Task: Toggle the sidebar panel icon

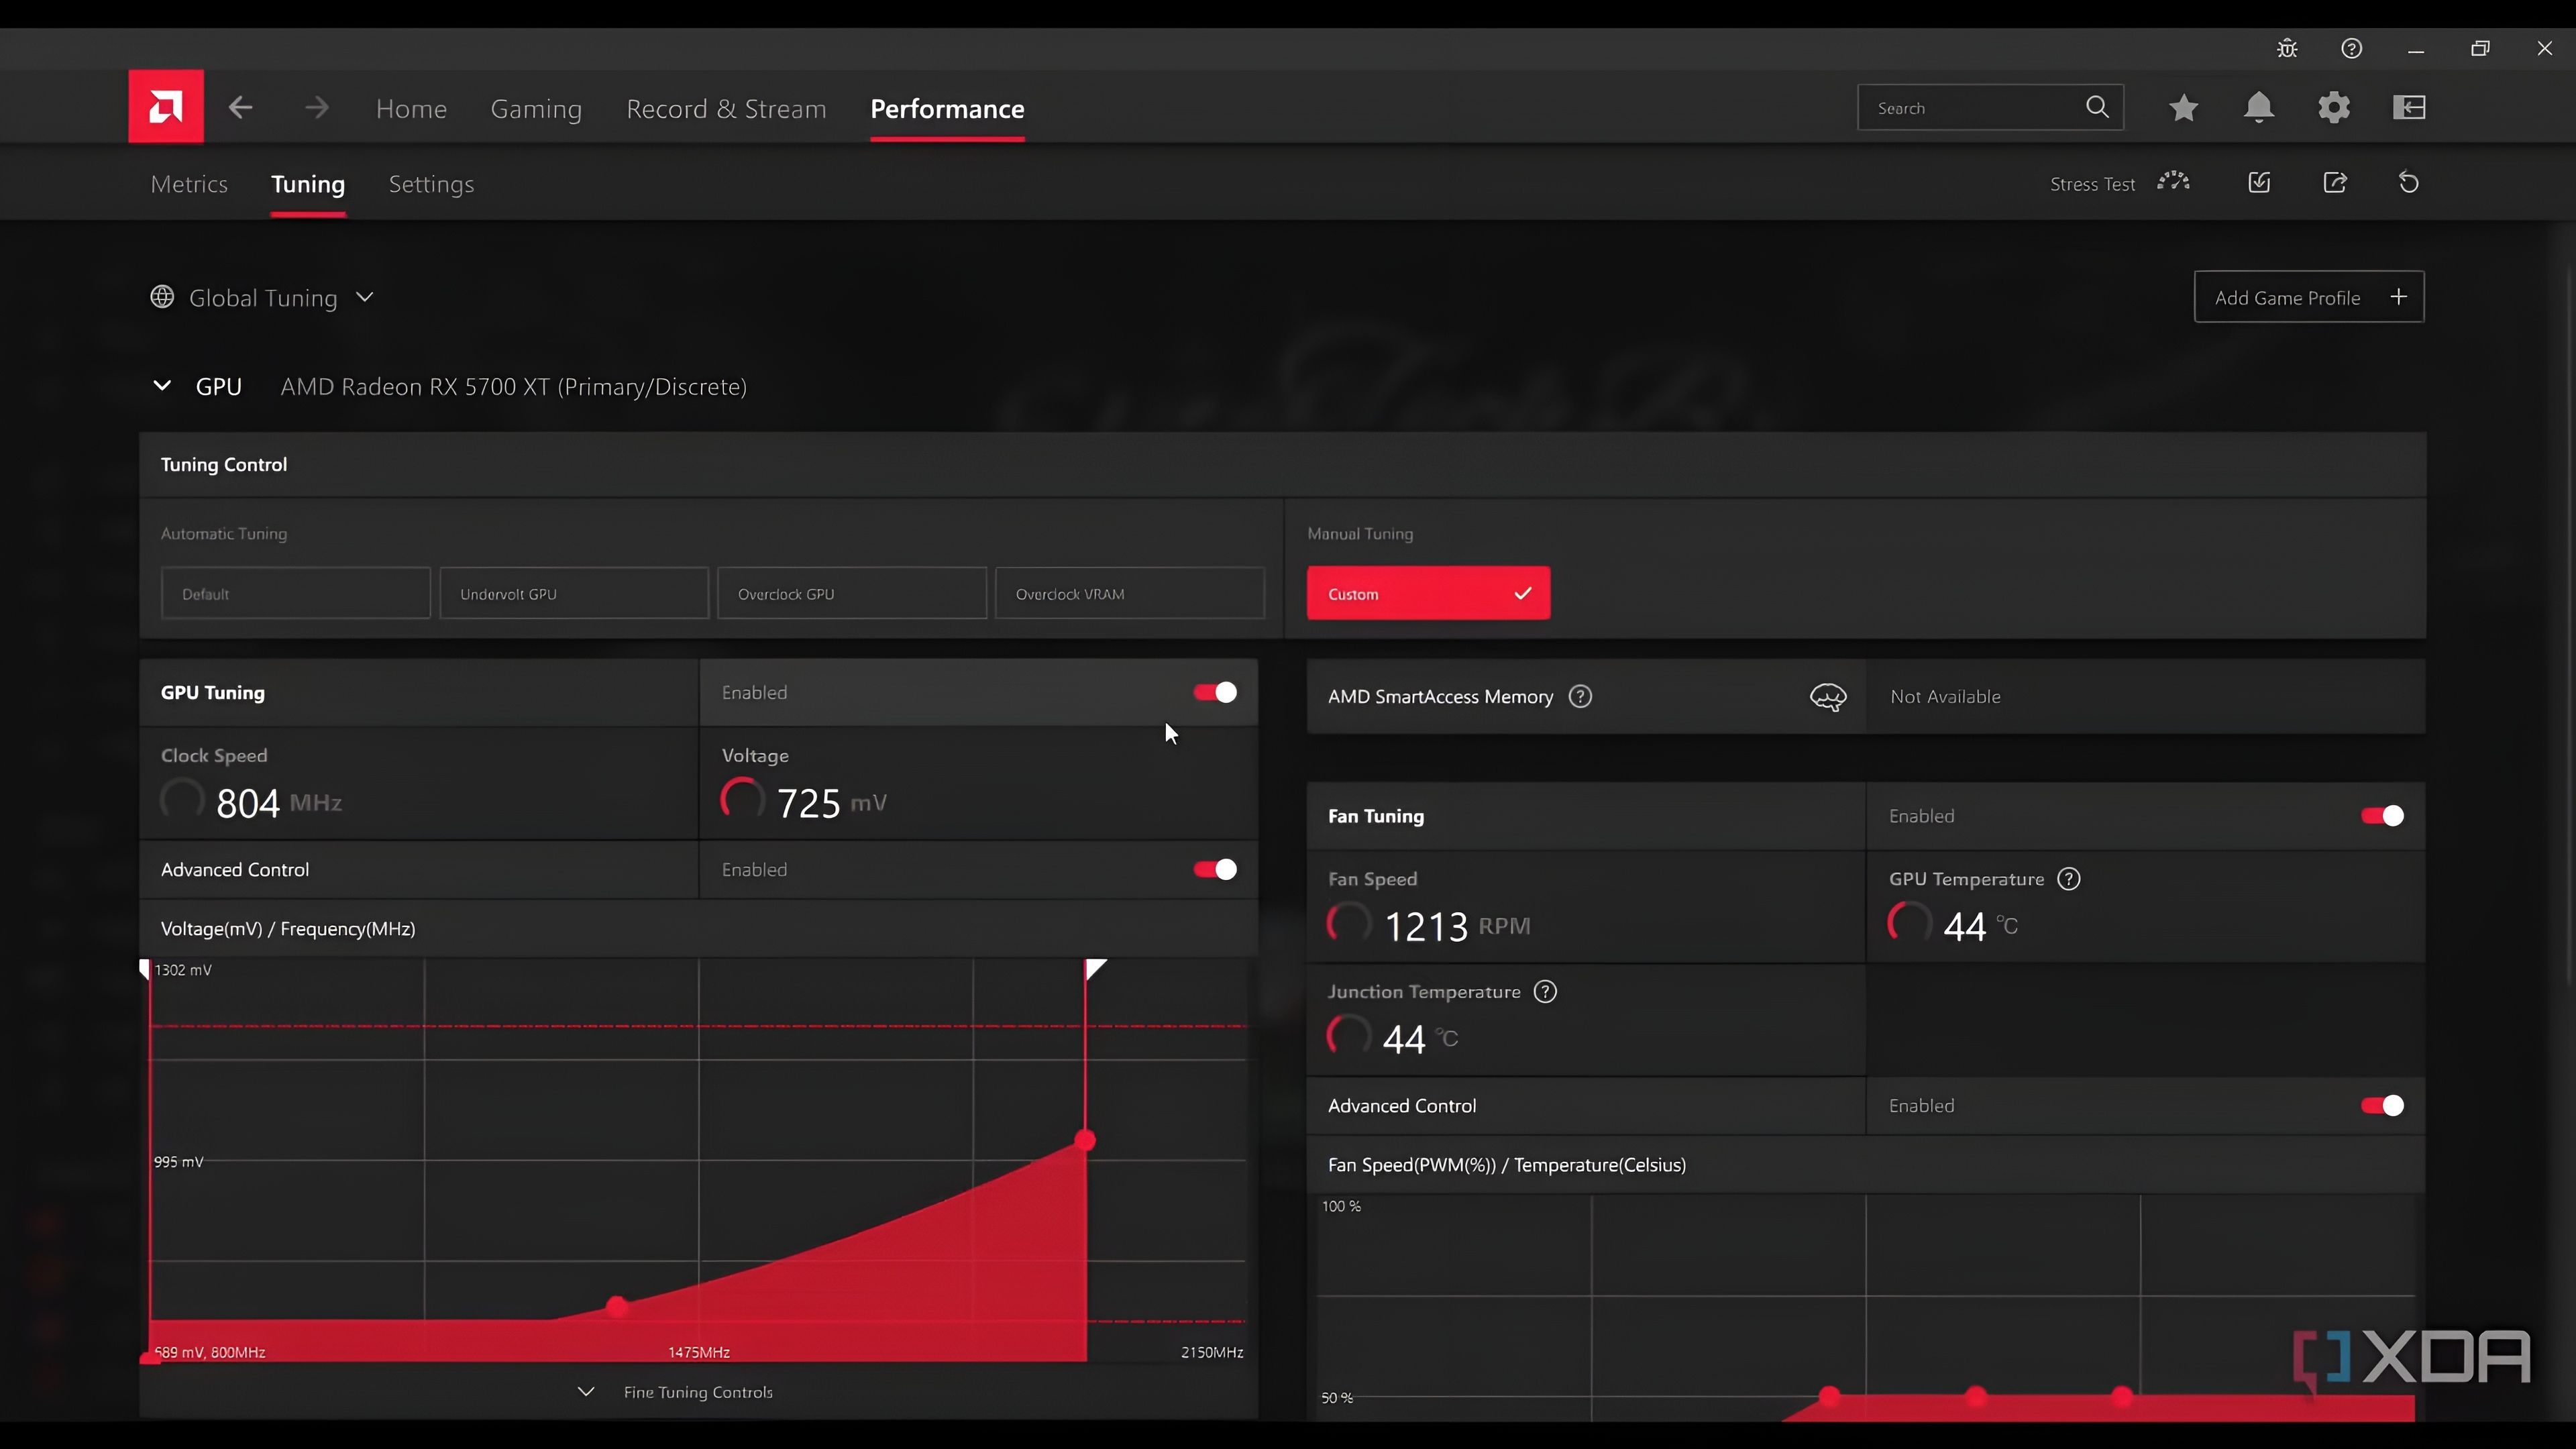Action: pyautogui.click(x=2409, y=107)
